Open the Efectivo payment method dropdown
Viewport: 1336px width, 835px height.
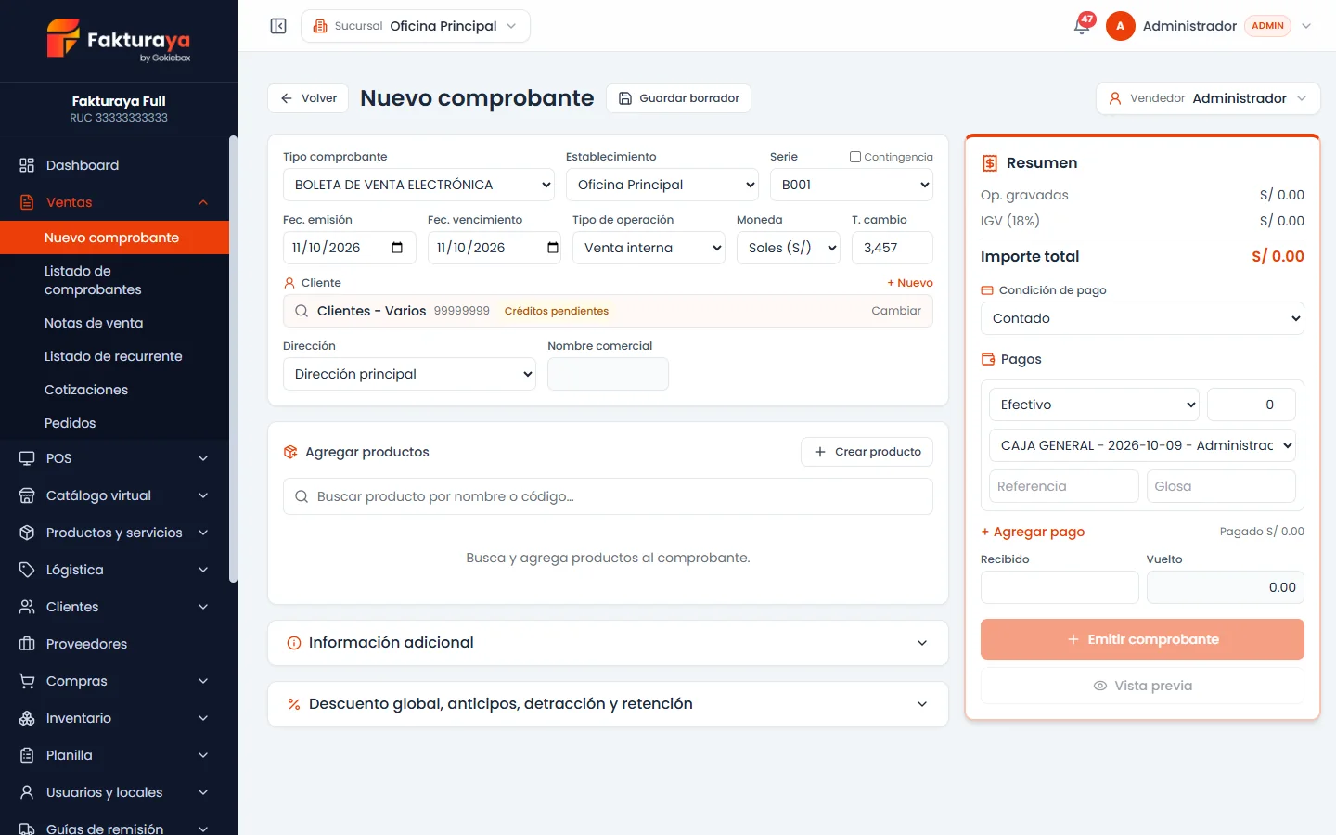tap(1094, 405)
